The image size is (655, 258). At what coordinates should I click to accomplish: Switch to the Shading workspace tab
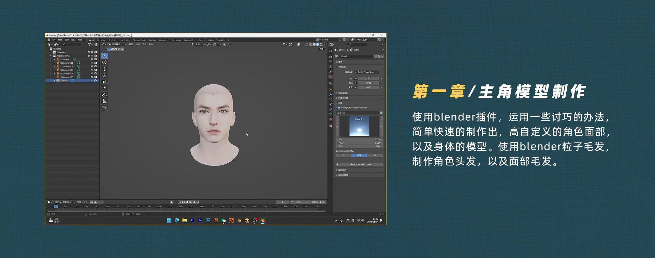152,40
